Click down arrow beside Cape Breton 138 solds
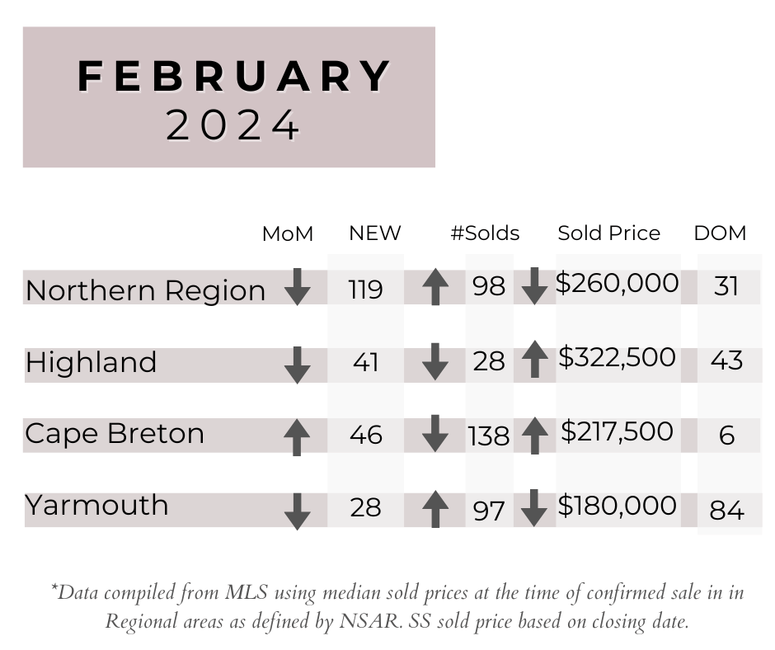This screenshot has width=775, height=650. pos(435,433)
